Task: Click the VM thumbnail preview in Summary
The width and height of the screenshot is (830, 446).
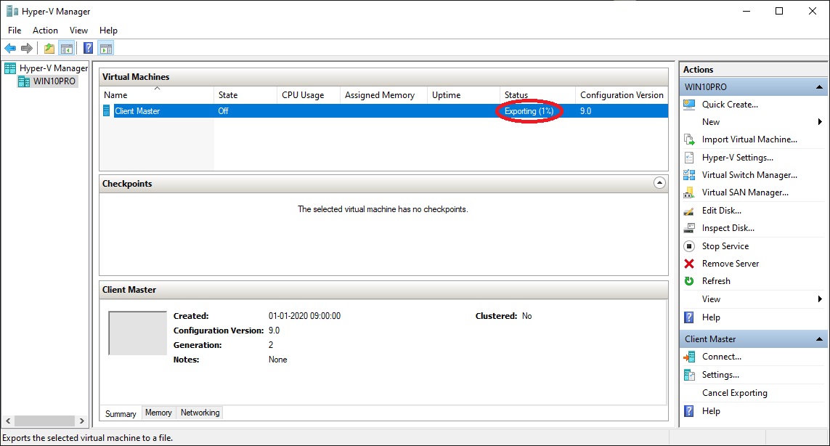Action: [x=138, y=333]
